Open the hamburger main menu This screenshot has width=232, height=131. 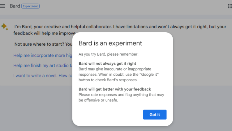(x=2, y=6)
